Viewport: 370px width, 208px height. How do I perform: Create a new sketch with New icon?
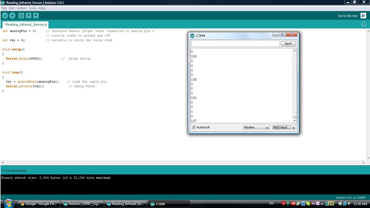point(21,16)
